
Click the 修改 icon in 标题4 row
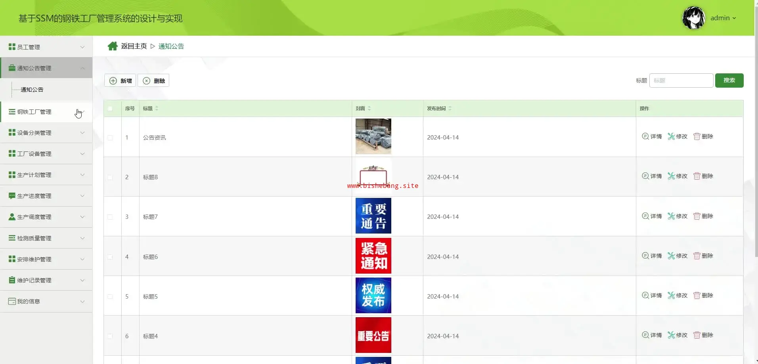(671, 335)
